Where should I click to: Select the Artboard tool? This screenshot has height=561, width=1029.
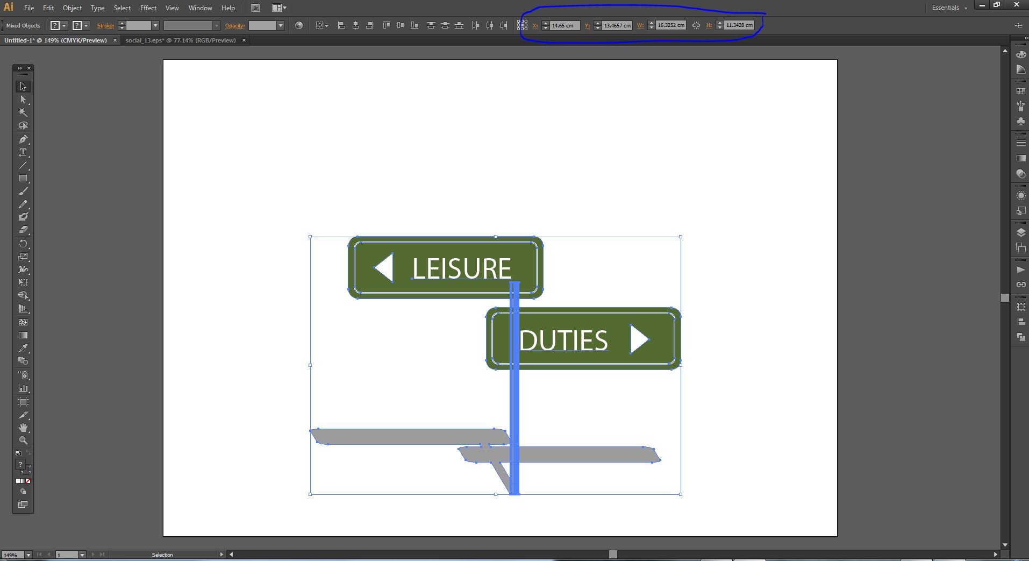(23, 402)
